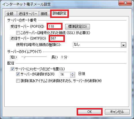Select the 接続 tab
Image resolution: width=134 pixels, height=119 pixels.
[44, 14]
